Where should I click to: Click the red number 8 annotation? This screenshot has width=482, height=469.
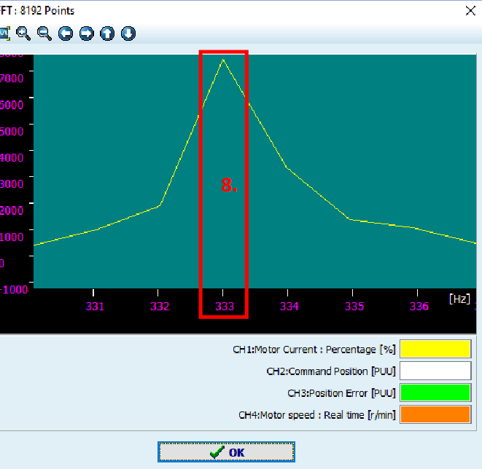pos(230,186)
